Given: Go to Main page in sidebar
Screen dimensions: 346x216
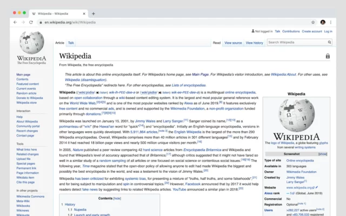Looking at the screenshot, I should [x=23, y=75].
